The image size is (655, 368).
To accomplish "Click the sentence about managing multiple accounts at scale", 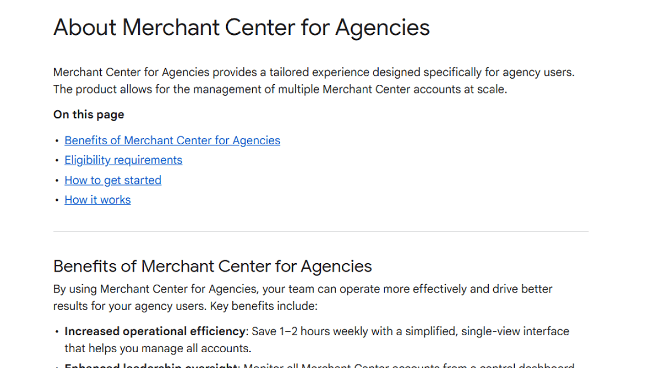I will click(279, 89).
